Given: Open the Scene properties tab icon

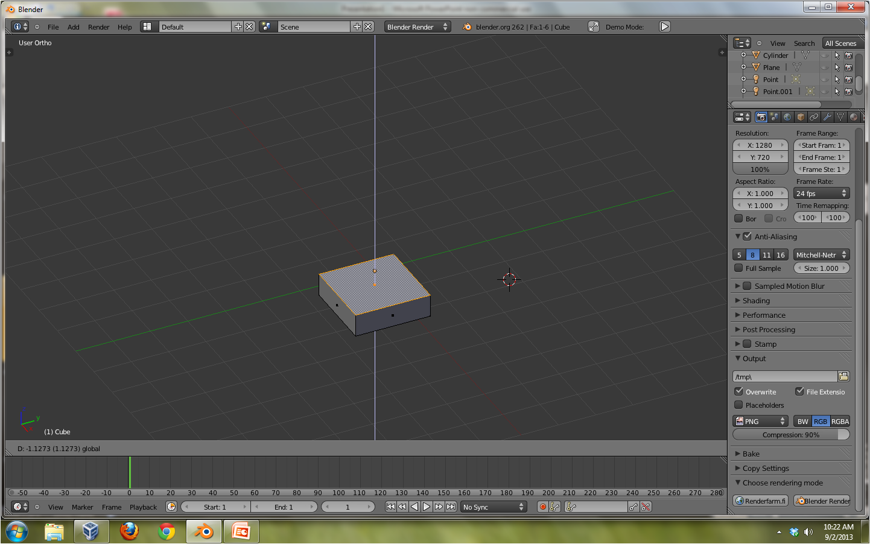Looking at the screenshot, I should tap(775, 117).
